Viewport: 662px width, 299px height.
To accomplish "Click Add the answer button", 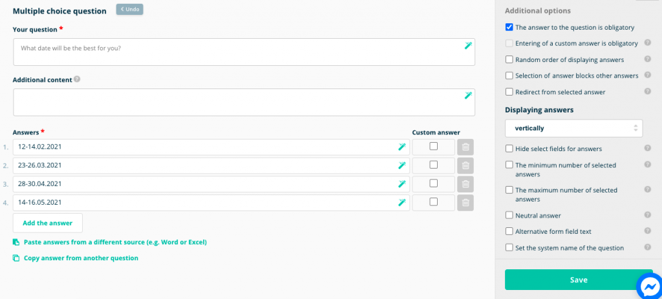I will coord(48,223).
